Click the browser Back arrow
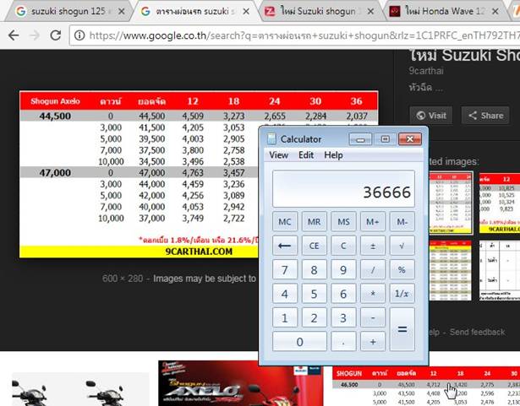Image resolution: width=520 pixels, height=406 pixels. click(14, 35)
